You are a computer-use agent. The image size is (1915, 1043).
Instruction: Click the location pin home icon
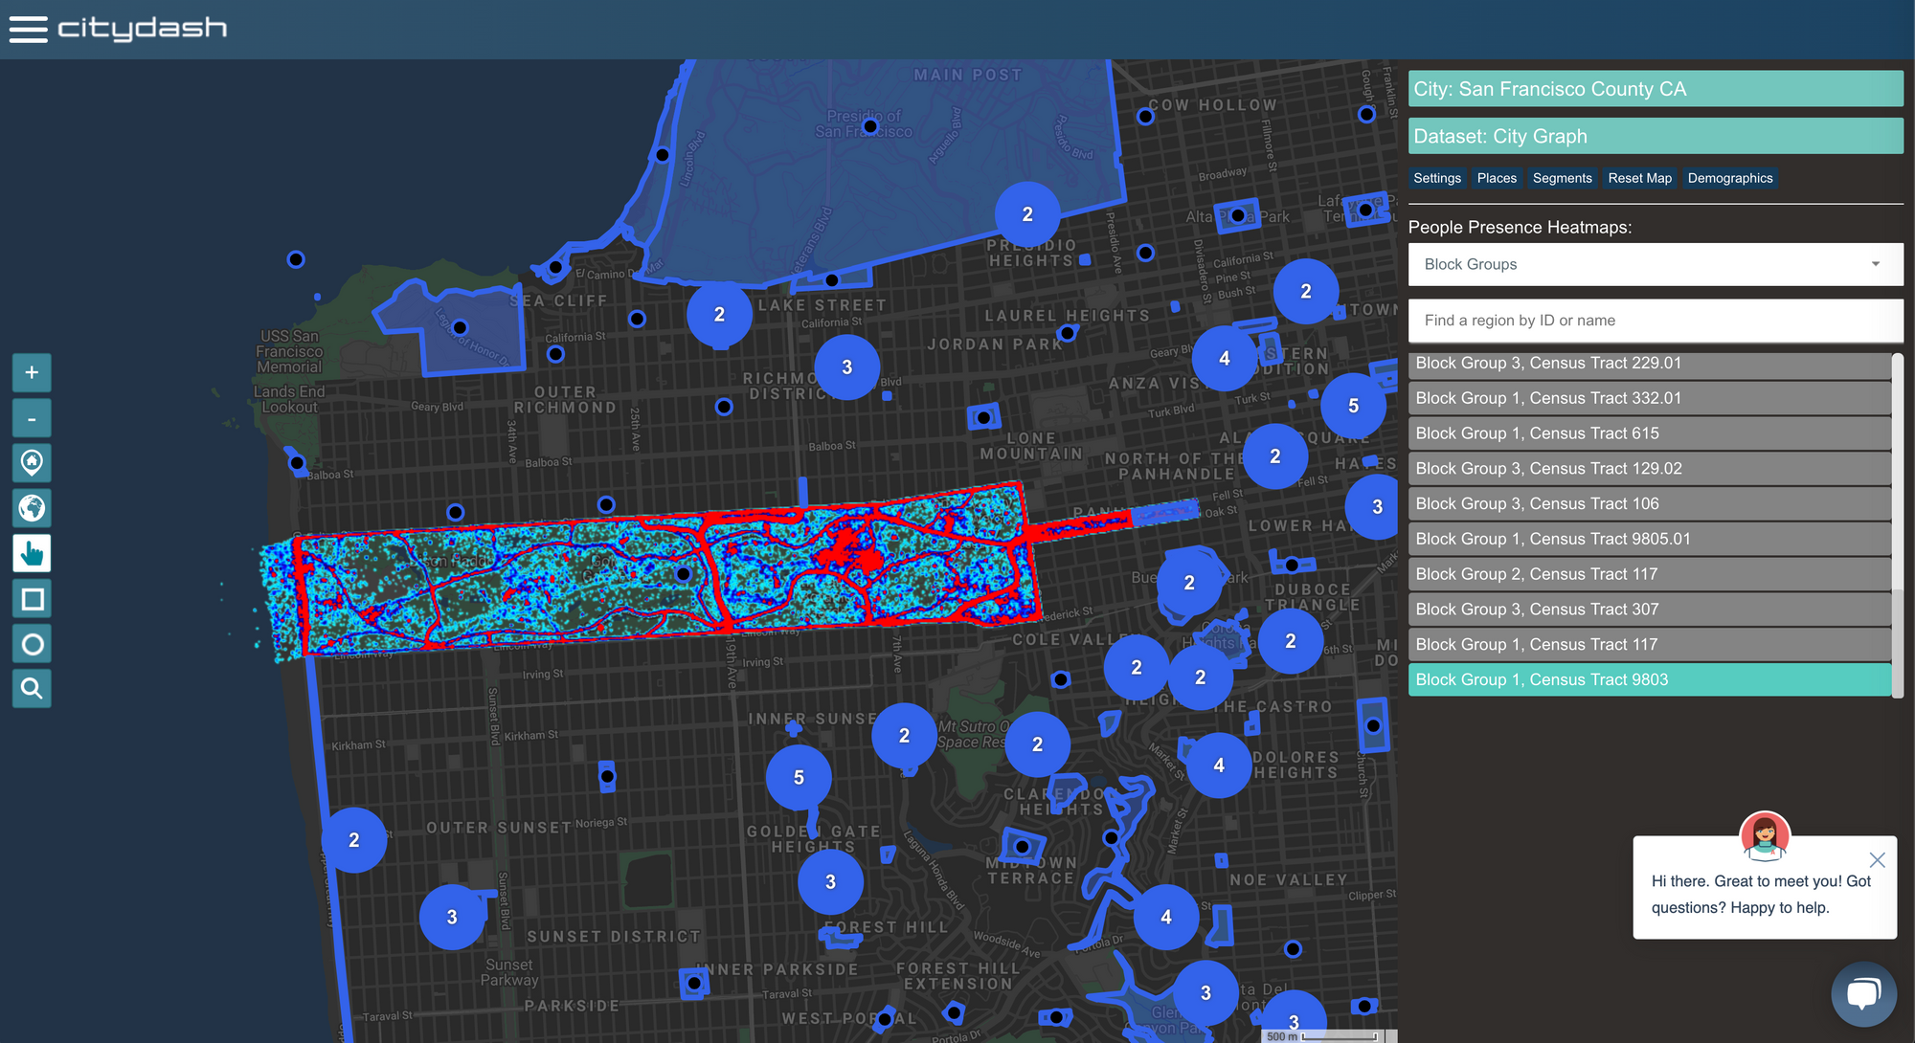point(32,463)
